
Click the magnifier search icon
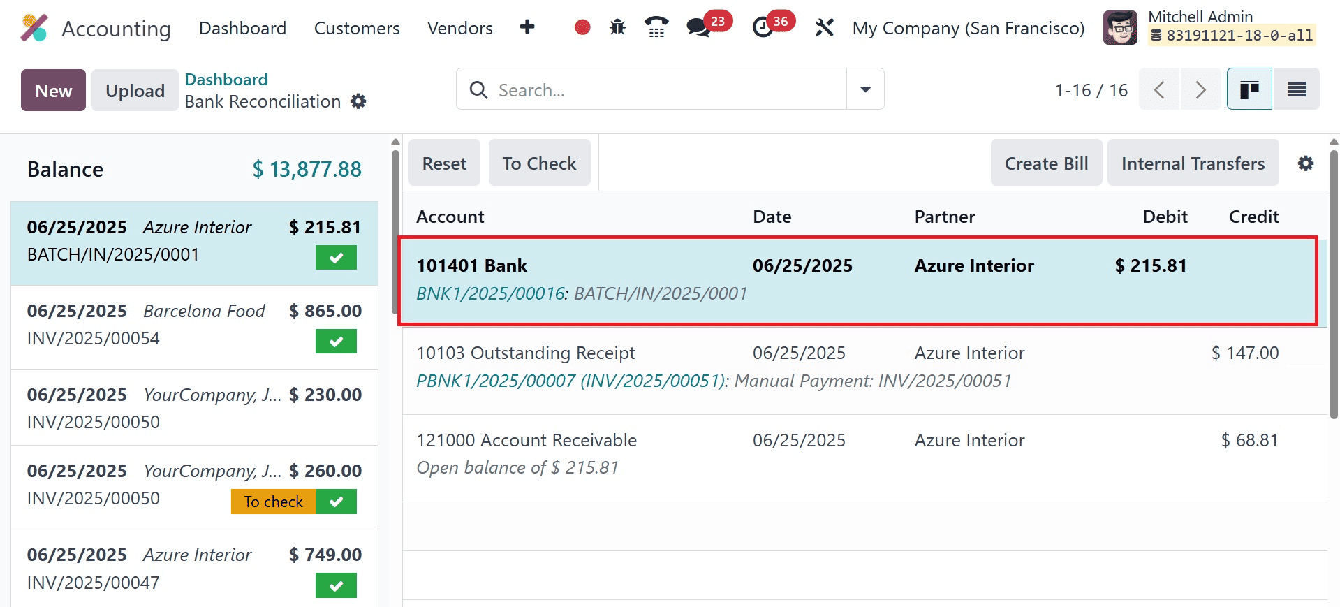478,90
